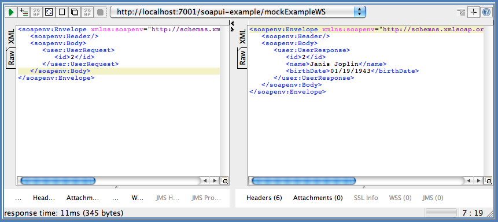The height and width of the screenshot is (222, 498).
Task: Open the request JMS Pro… tab
Action: (x=206, y=198)
